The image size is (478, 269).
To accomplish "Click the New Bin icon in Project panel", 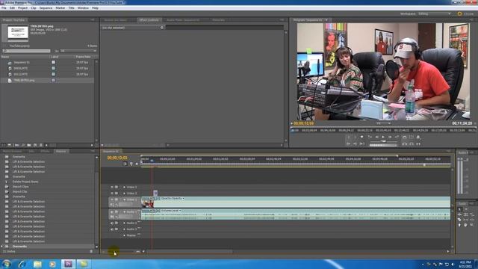I will pos(29,145).
